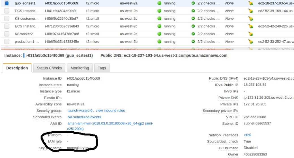Open the eth0 network interface link
Viewport: 294px width, 158px height.
248,135
